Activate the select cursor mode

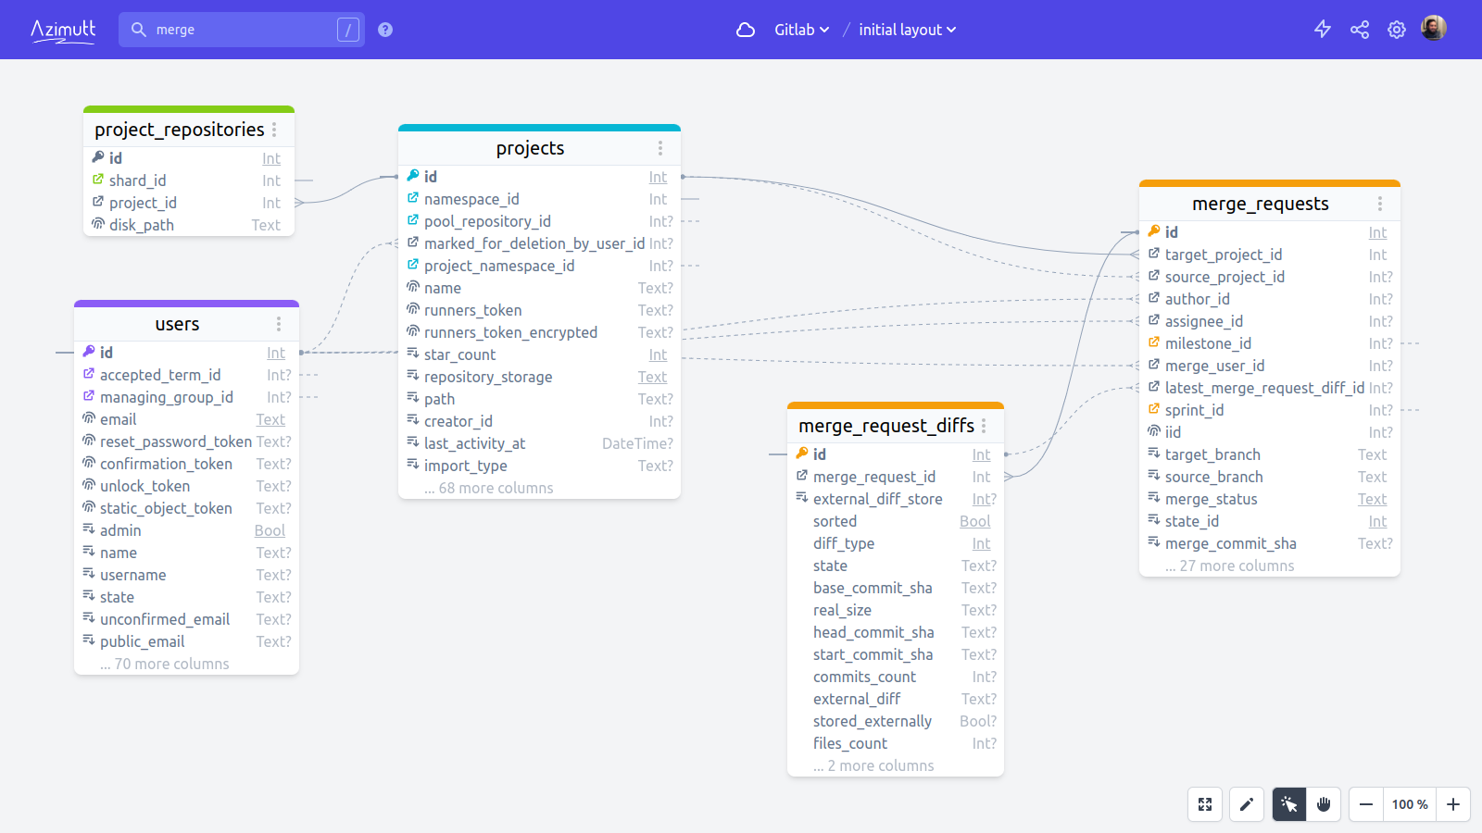point(1289,804)
